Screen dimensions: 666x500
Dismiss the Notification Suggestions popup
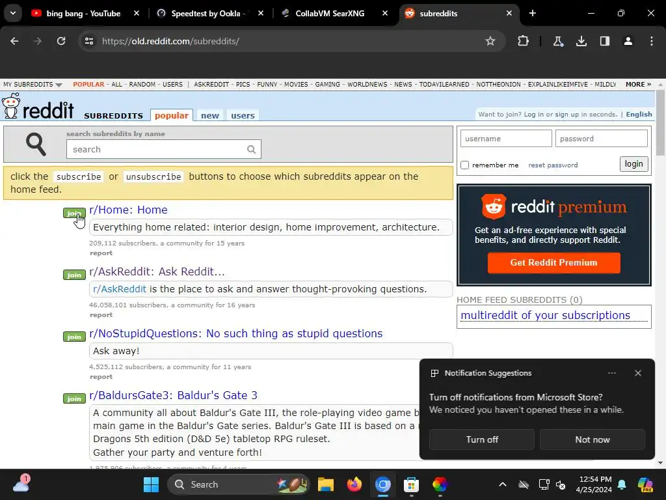(638, 373)
